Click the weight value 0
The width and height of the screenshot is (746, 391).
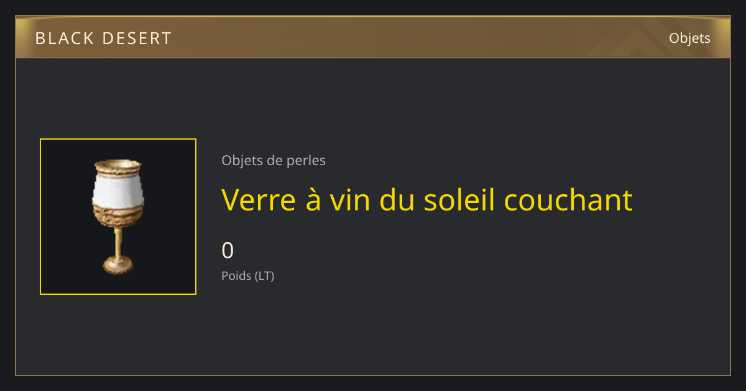click(228, 251)
